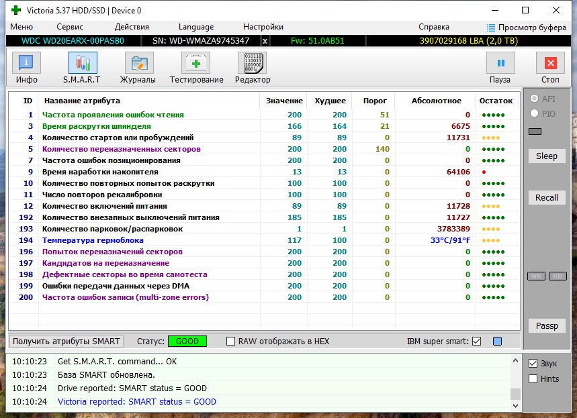The width and height of the screenshot is (577, 418).
Task: Click the Recall button
Action: tap(547, 197)
